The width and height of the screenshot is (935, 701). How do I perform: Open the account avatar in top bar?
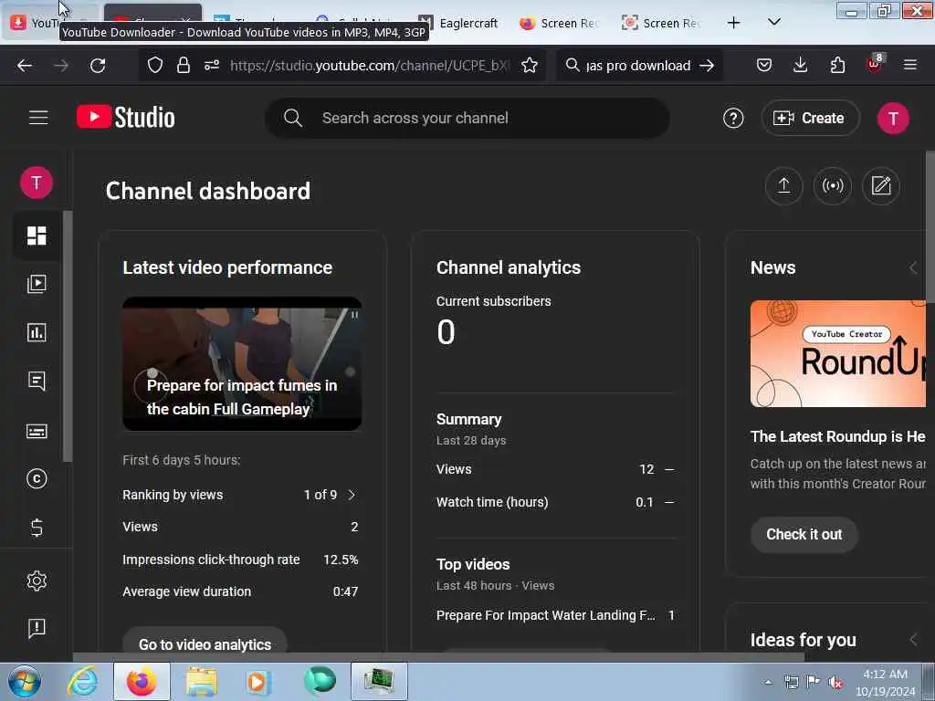click(893, 118)
